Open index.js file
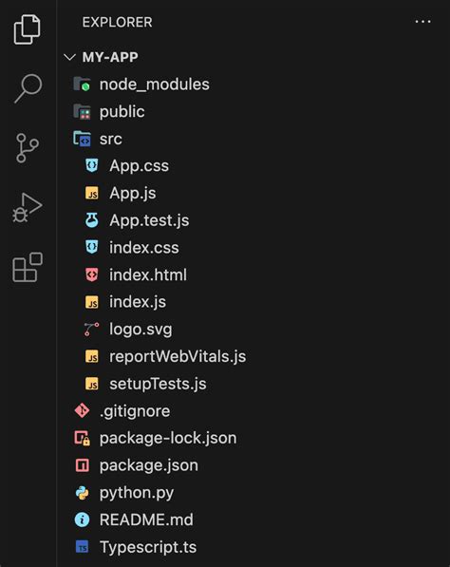 pyautogui.click(x=138, y=302)
